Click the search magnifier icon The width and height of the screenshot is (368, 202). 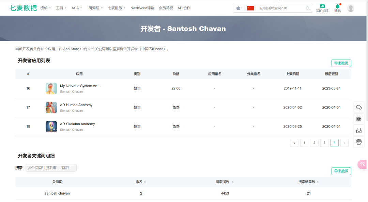[307, 8]
